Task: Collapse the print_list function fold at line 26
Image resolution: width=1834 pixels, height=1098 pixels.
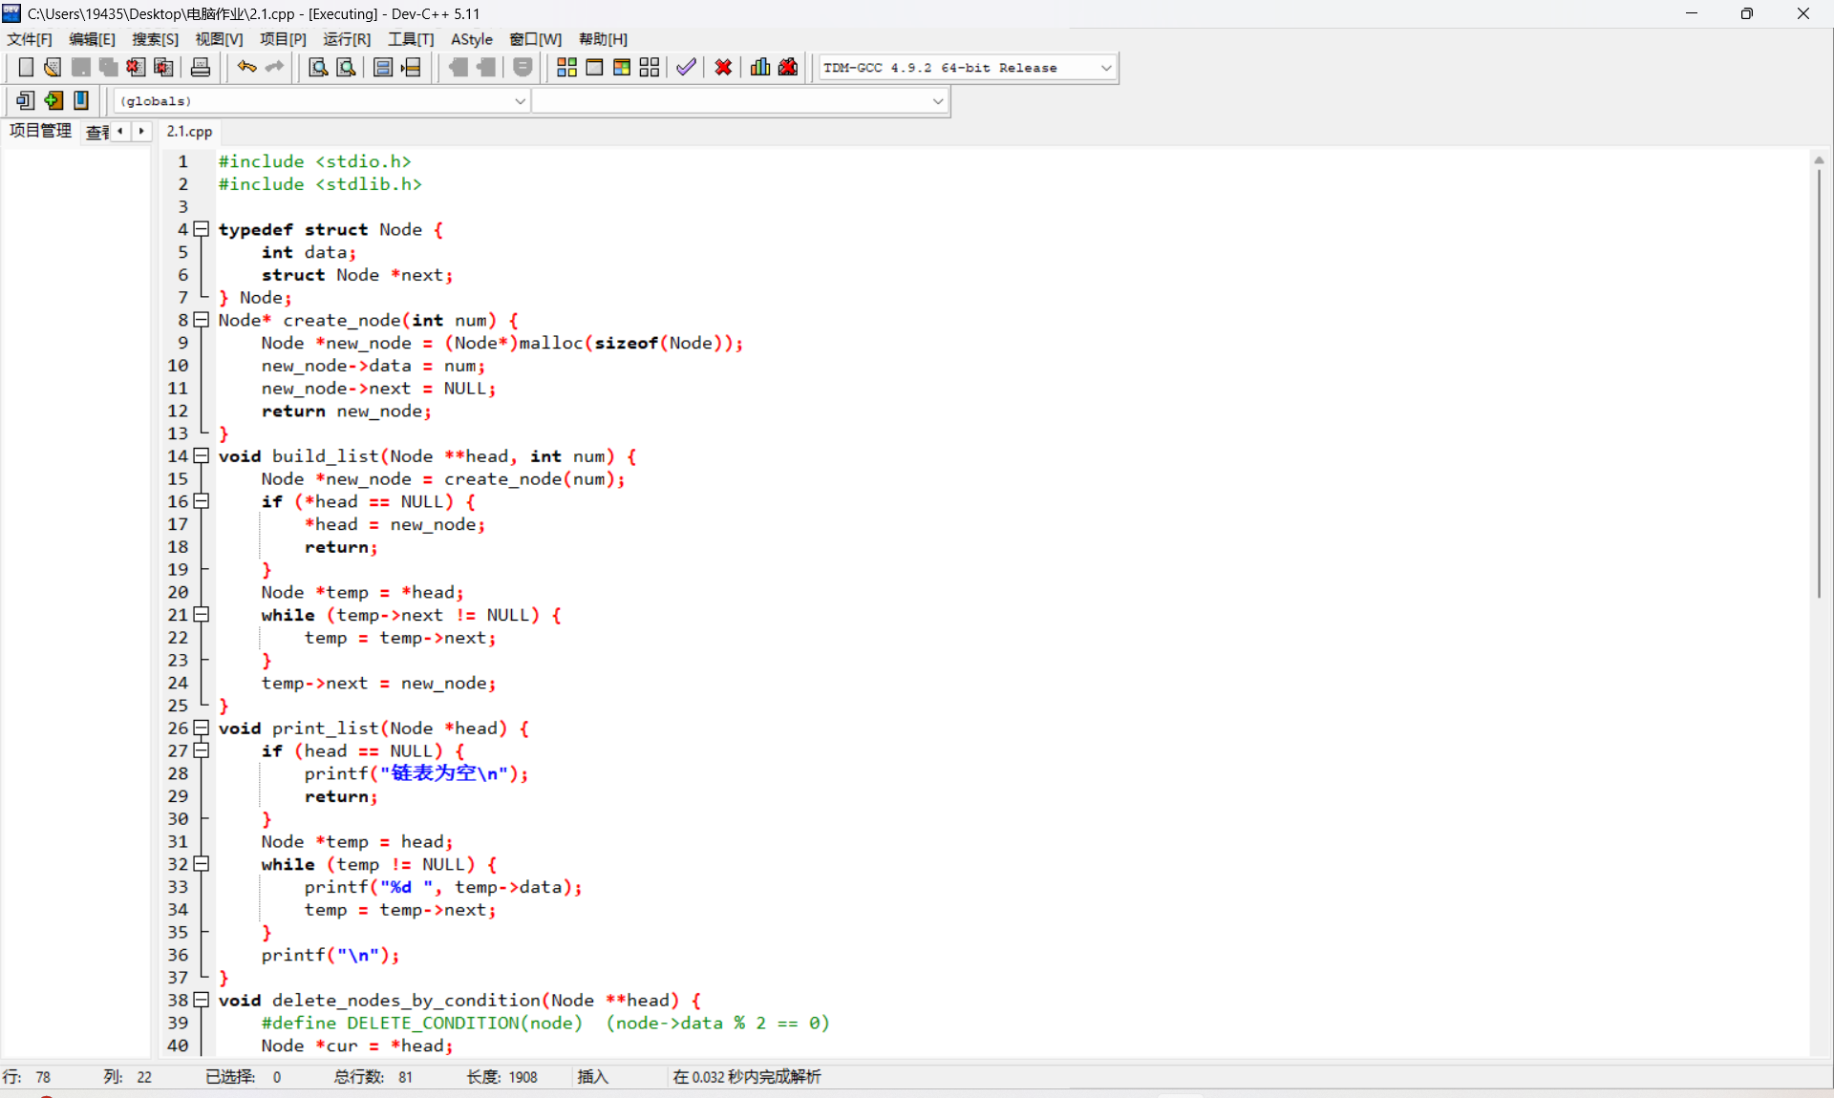Action: click(x=202, y=728)
